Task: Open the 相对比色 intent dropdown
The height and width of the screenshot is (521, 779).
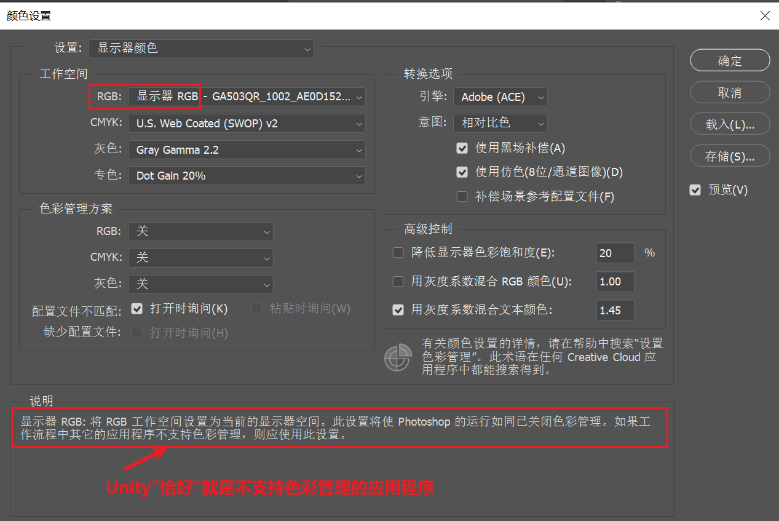Action: pos(500,123)
